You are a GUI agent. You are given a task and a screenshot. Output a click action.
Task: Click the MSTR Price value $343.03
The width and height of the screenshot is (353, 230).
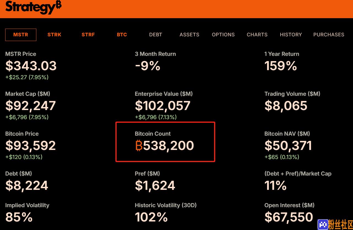(31, 66)
